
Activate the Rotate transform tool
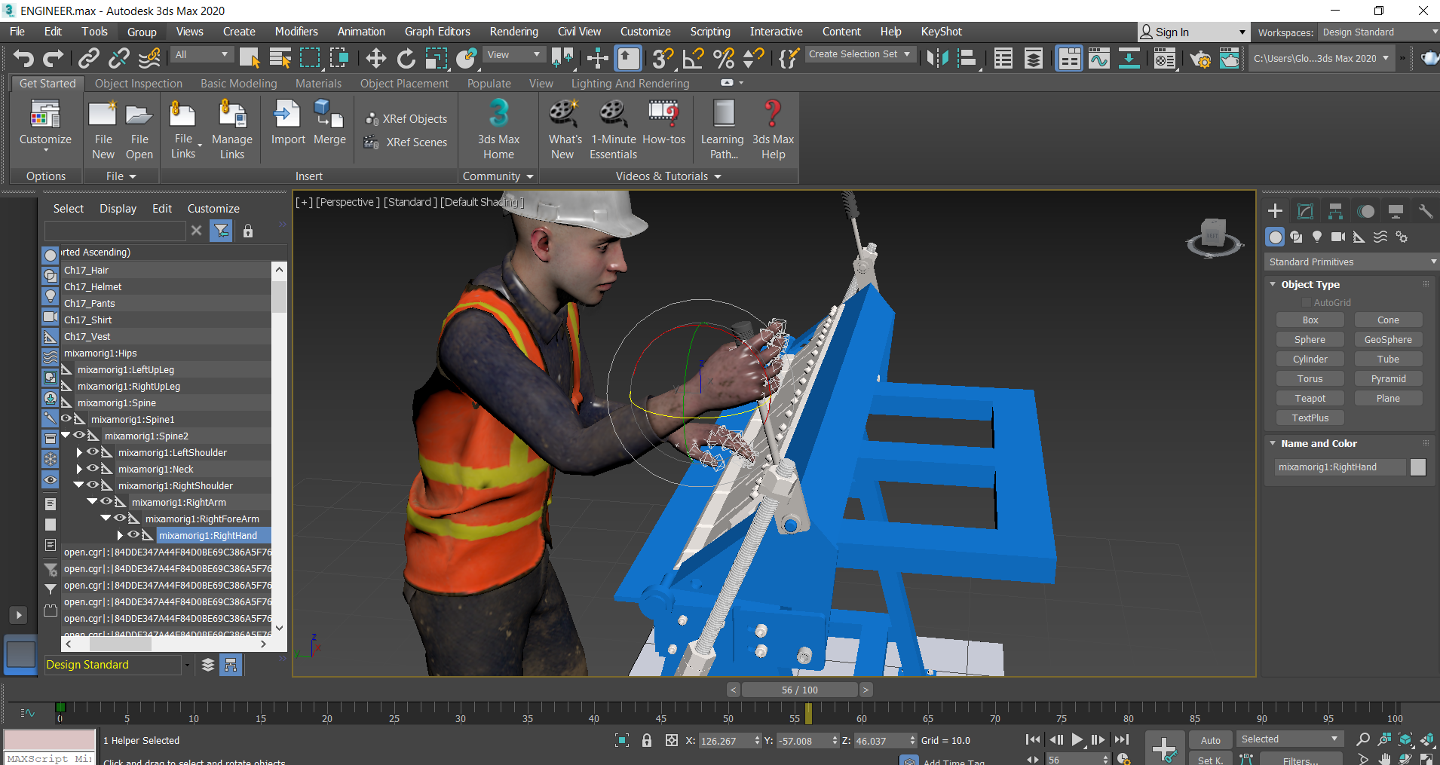[x=406, y=58]
